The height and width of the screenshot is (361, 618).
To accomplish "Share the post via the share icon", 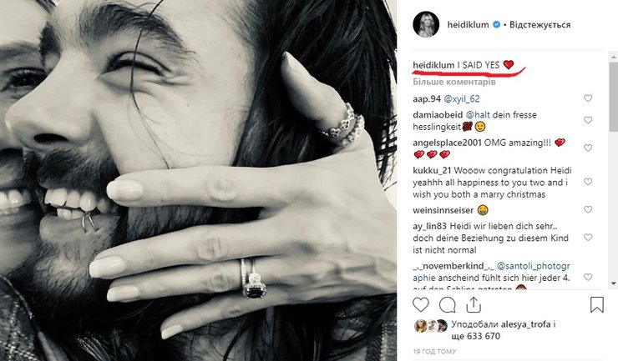I will coord(471,304).
